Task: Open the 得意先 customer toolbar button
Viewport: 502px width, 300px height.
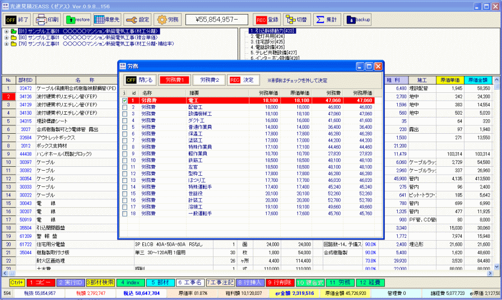Action: tap(107, 20)
